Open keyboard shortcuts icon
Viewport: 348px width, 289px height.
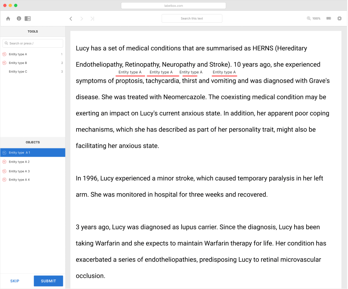(329, 18)
